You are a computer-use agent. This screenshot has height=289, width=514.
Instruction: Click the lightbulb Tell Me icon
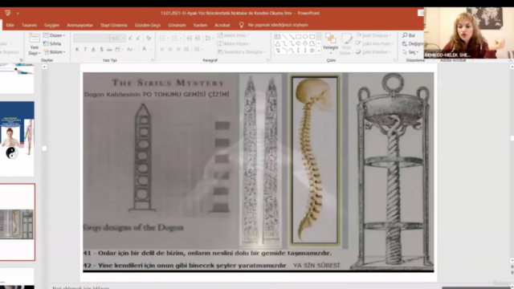[241, 25]
